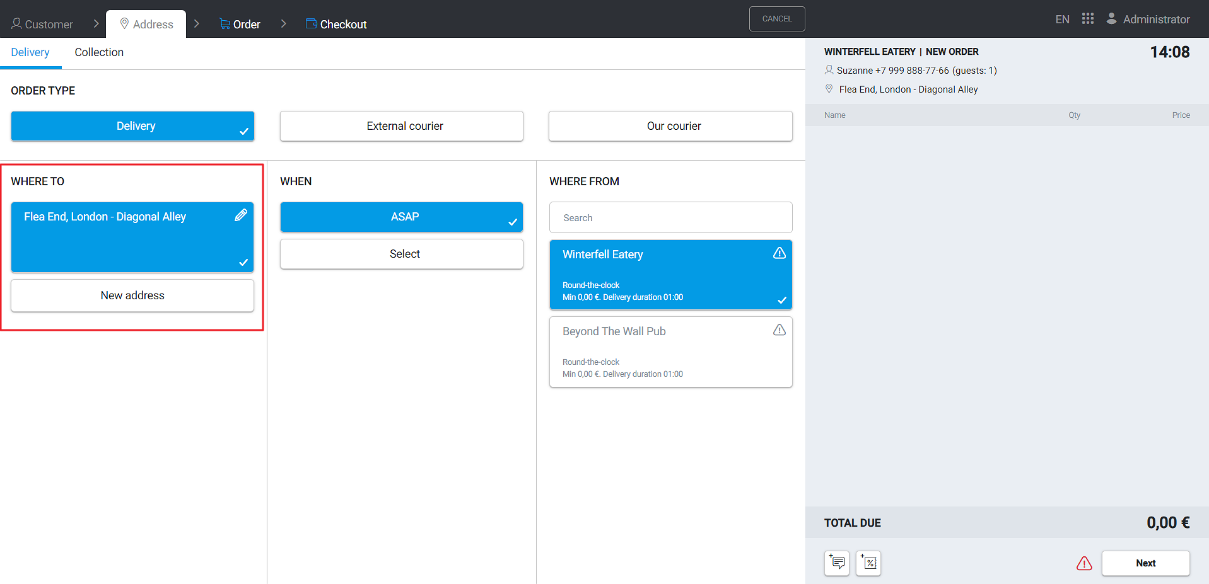Click the red warning triangle beside Next
1209x584 pixels.
click(x=1084, y=563)
